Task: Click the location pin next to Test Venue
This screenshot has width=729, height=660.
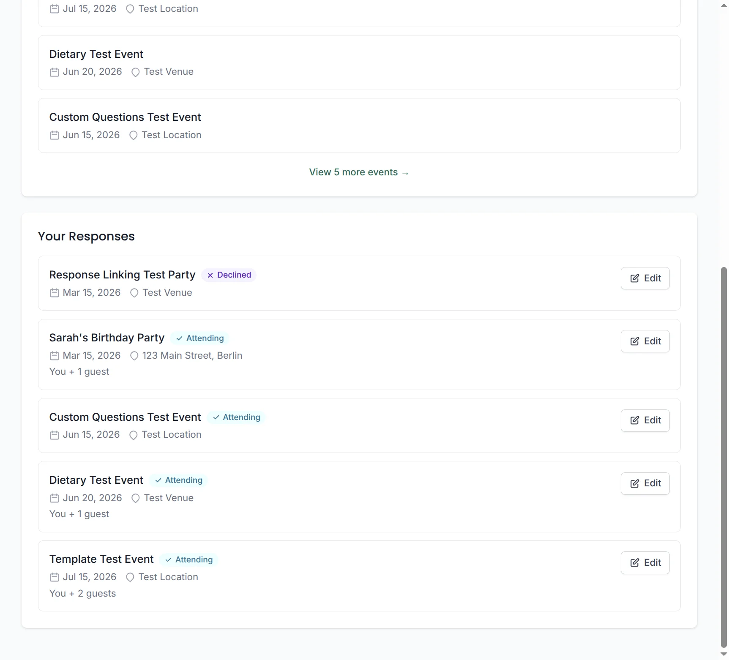Action: pos(135,72)
